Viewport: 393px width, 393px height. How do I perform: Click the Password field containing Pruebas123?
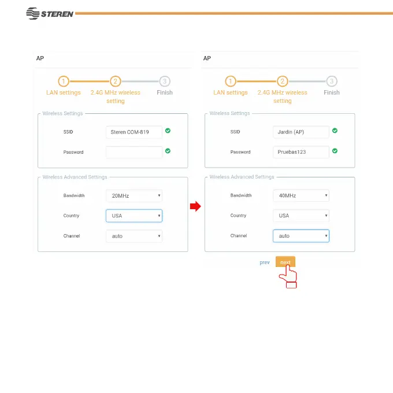point(301,152)
